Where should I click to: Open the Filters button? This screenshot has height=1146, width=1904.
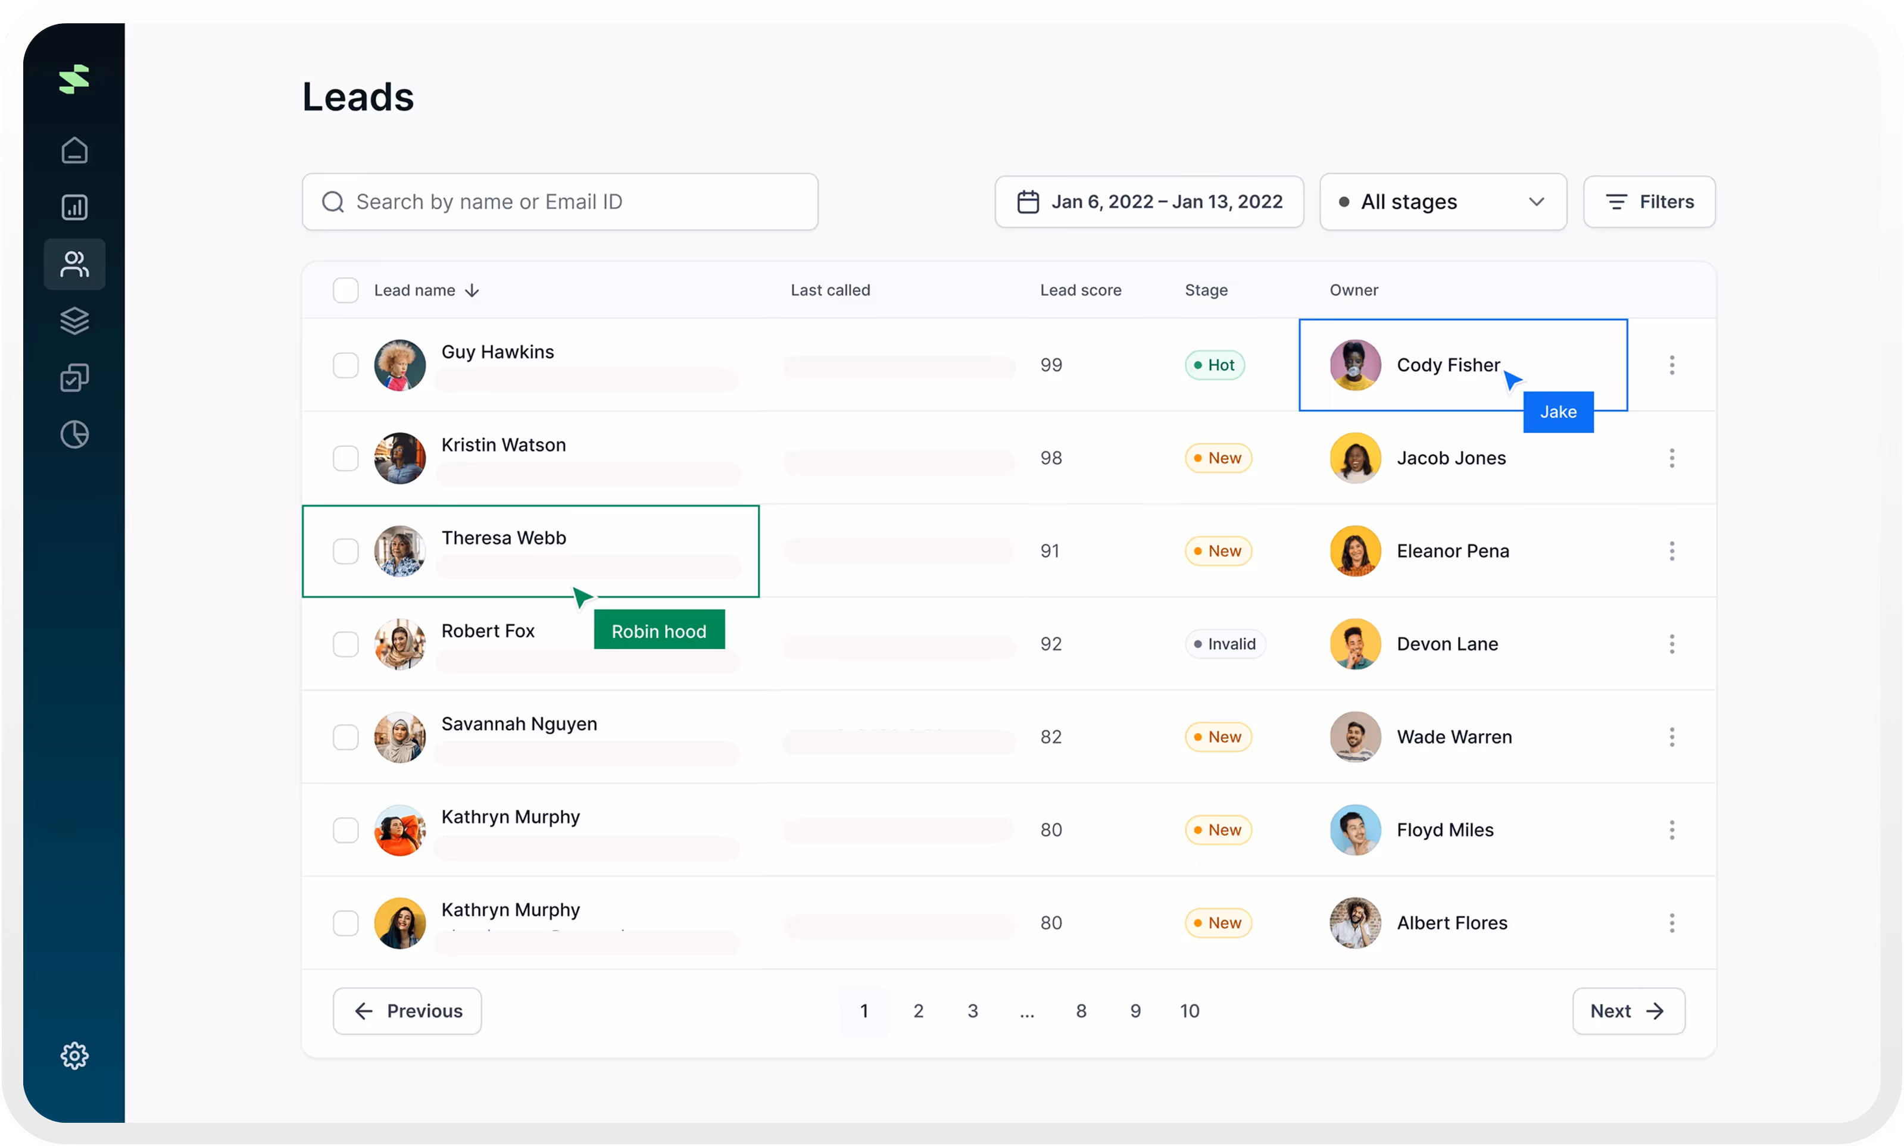tap(1649, 202)
